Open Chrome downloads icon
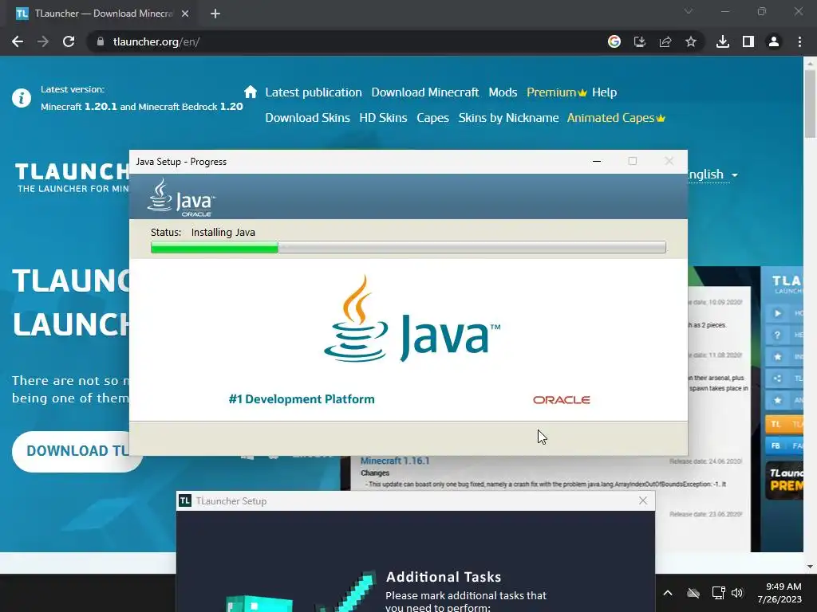The image size is (817, 612). point(723,41)
